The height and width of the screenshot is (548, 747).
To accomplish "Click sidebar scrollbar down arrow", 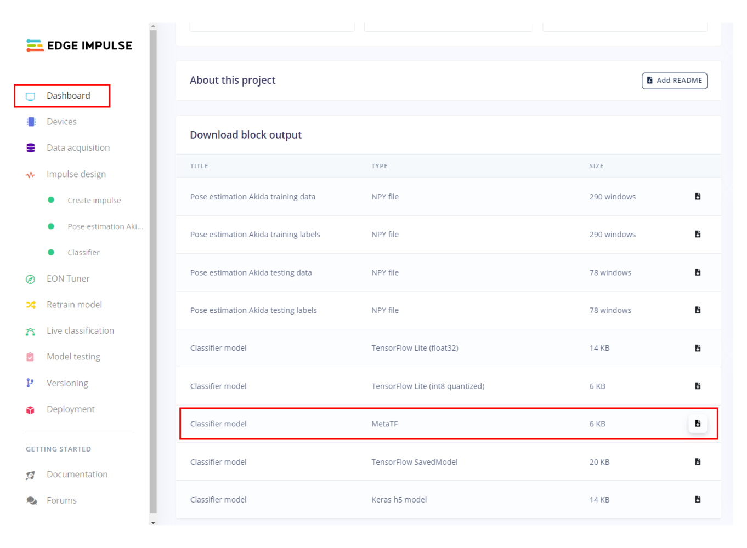I will 153,522.
